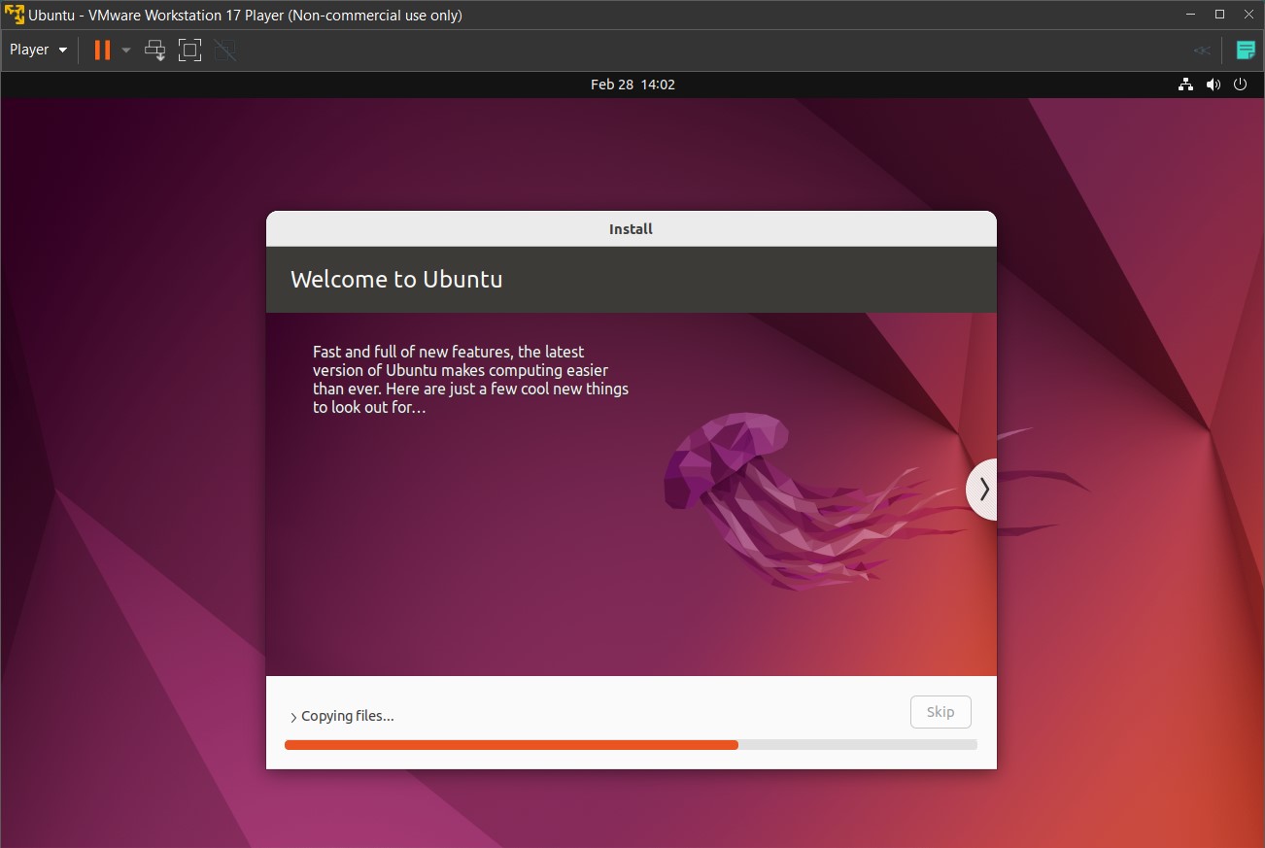This screenshot has width=1265, height=848.
Task: Open the VMware notes panel icon
Action: click(1245, 51)
